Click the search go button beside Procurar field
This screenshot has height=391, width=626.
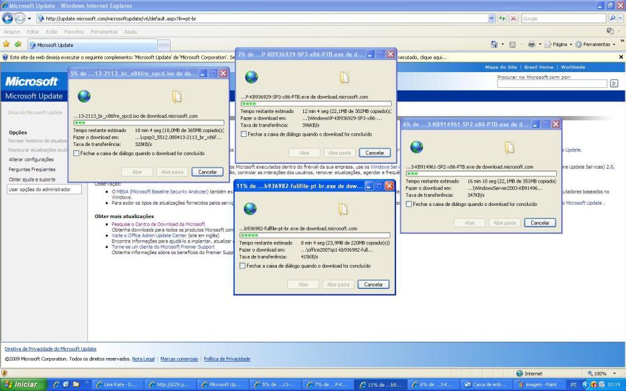pyautogui.click(x=614, y=83)
